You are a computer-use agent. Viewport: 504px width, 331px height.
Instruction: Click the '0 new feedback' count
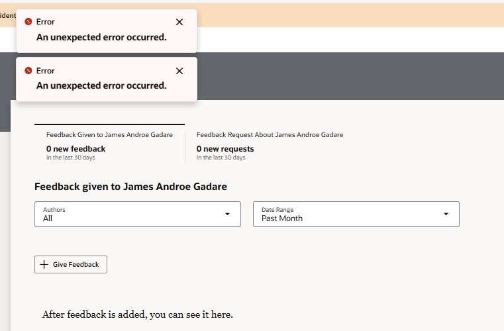coord(76,149)
